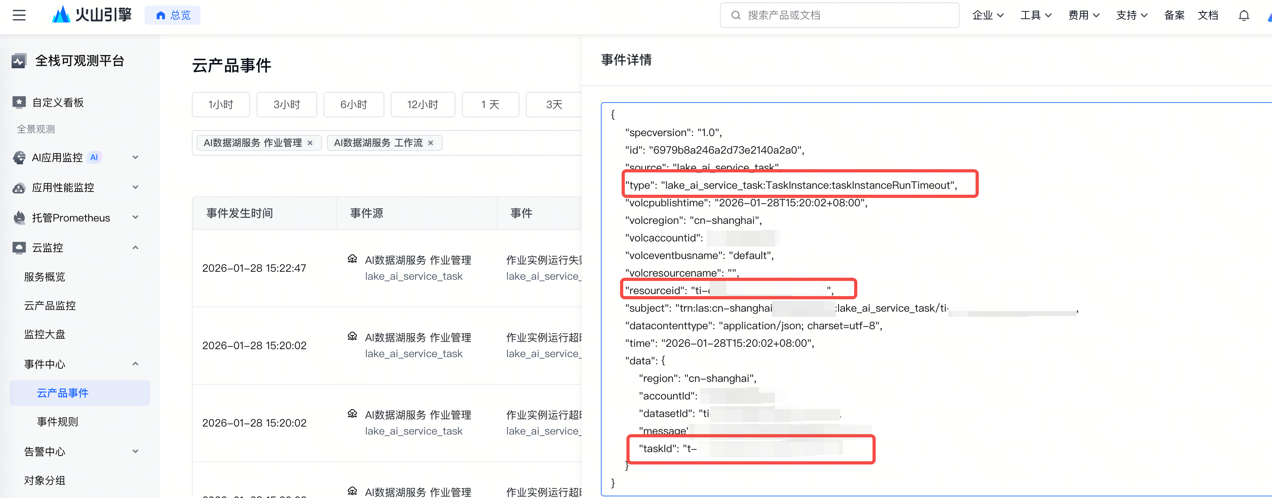The width and height of the screenshot is (1272, 498).
Task: Open the hamburger menu icon
Action: click(19, 15)
